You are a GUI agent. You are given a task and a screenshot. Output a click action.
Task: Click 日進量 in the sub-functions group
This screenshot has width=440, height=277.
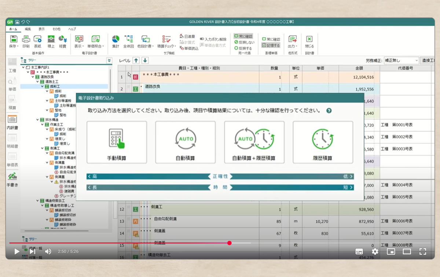pyautogui.click(x=187, y=36)
